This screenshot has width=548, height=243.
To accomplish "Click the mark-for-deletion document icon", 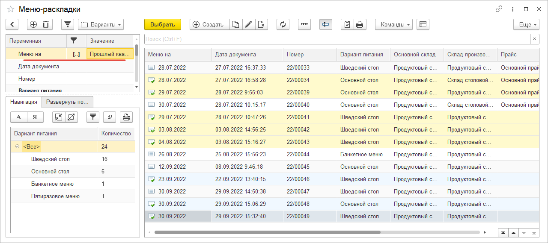I will point(261,24).
